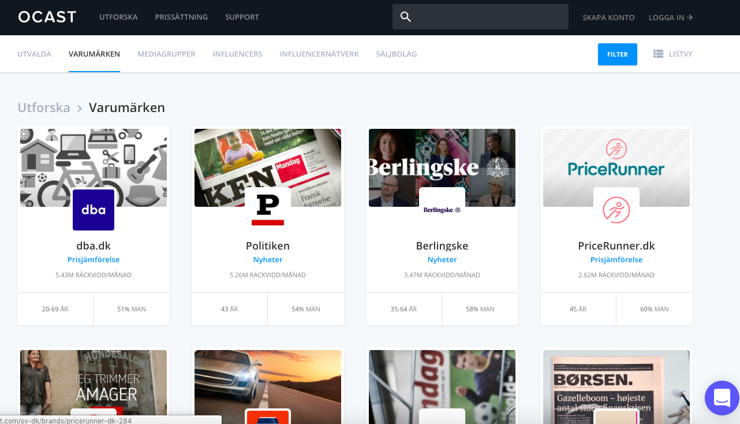Switch to Listvy view
Image resolution: width=740 pixels, height=424 pixels.
pyautogui.click(x=673, y=54)
